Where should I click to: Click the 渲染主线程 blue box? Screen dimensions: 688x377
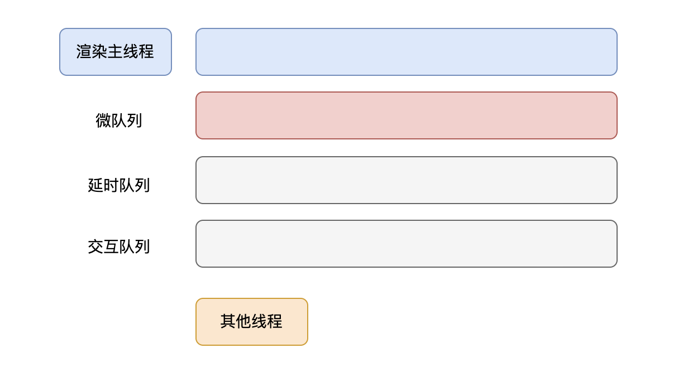click(116, 52)
